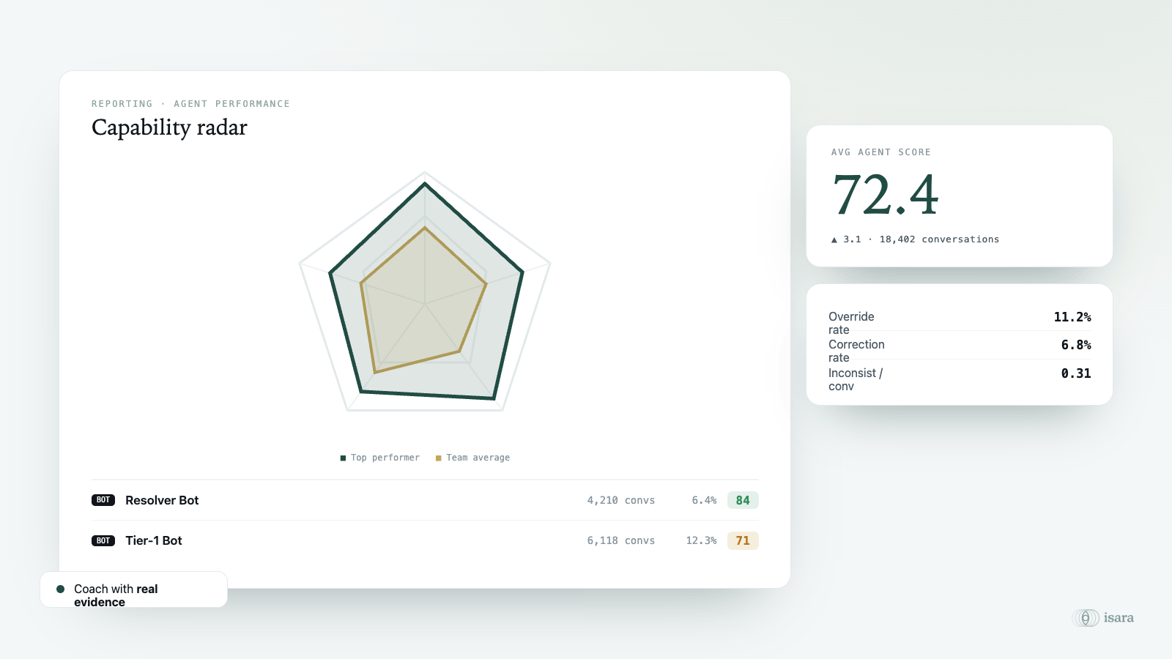Click the green dot in the coaching tooltip
The width and height of the screenshot is (1172, 659).
pyautogui.click(x=60, y=589)
